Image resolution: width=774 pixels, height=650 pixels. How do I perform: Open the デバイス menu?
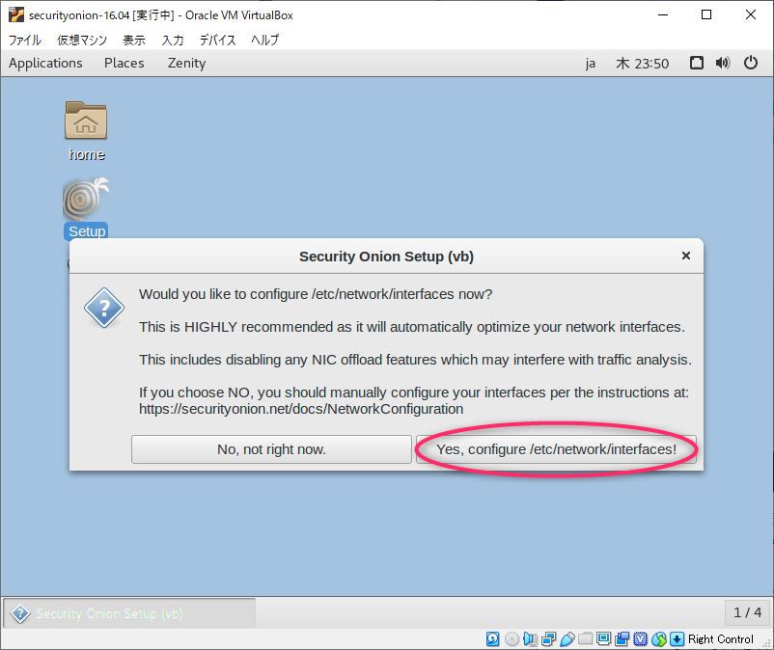(218, 40)
